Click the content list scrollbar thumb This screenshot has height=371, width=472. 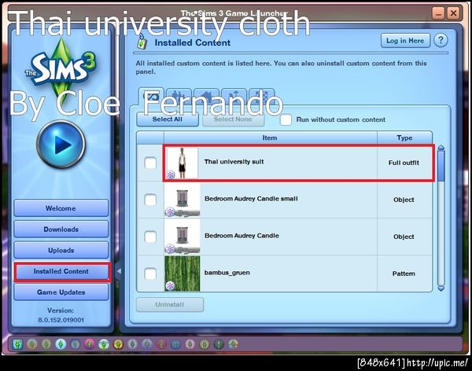click(441, 166)
